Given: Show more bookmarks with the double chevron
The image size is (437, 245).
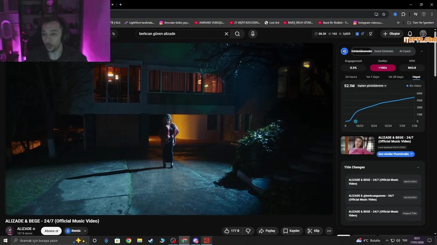Looking at the screenshot, I should point(398,23).
